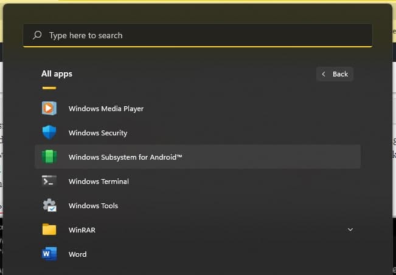
Task: Click the Windows Security shield icon
Action: point(49,132)
